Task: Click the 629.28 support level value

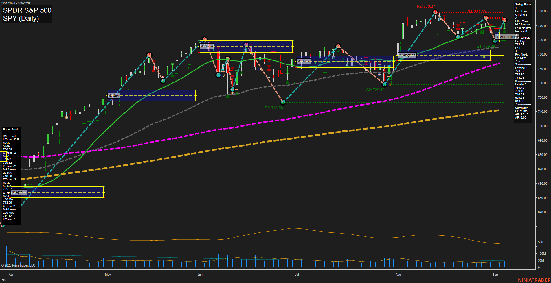Action: coord(519,98)
